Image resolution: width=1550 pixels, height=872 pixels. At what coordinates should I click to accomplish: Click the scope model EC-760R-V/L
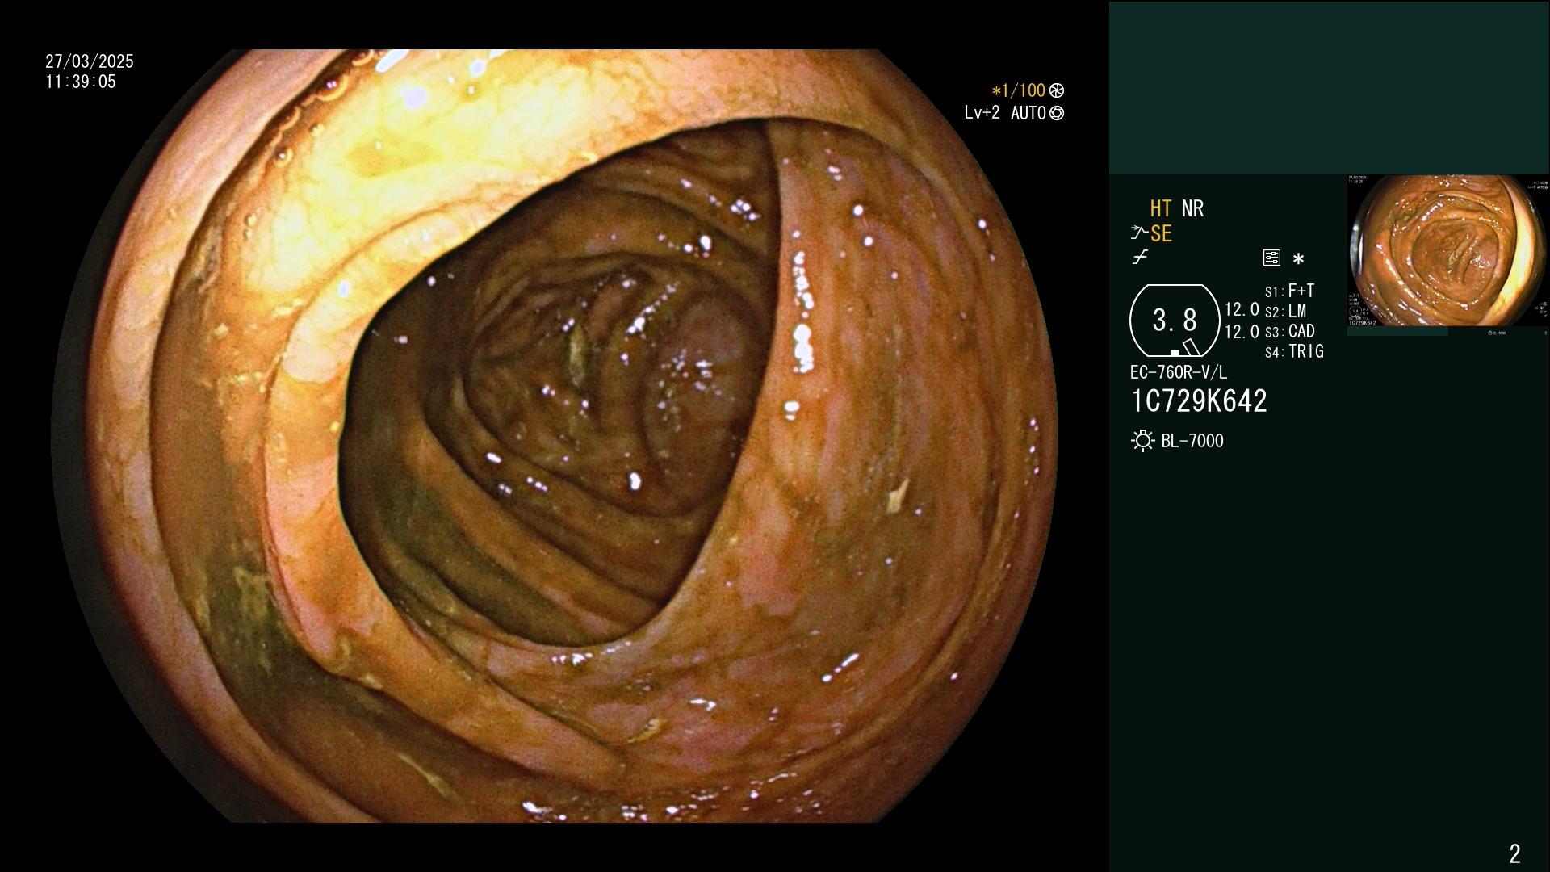pos(1179,372)
